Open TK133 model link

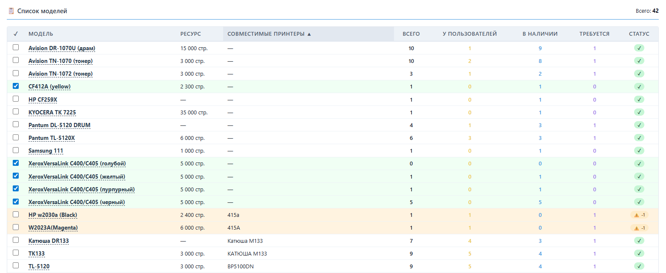(x=37, y=254)
